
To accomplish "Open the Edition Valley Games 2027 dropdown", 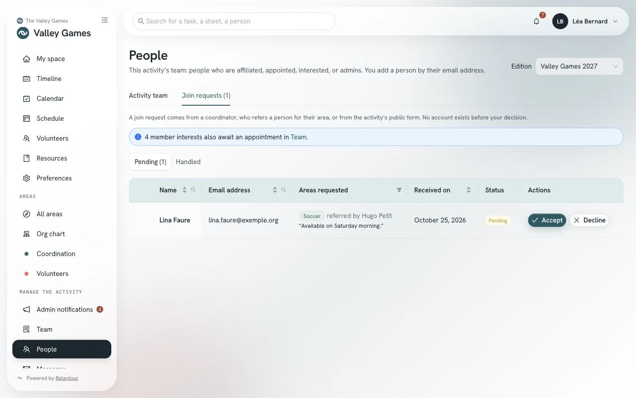I will pos(579,66).
